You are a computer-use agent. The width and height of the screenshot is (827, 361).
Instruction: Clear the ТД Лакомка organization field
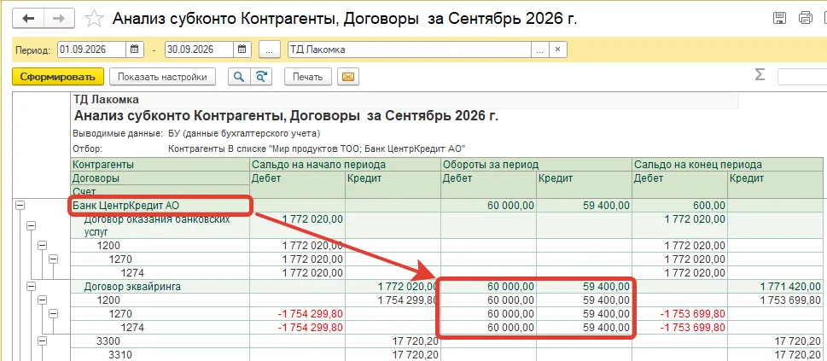(x=557, y=49)
